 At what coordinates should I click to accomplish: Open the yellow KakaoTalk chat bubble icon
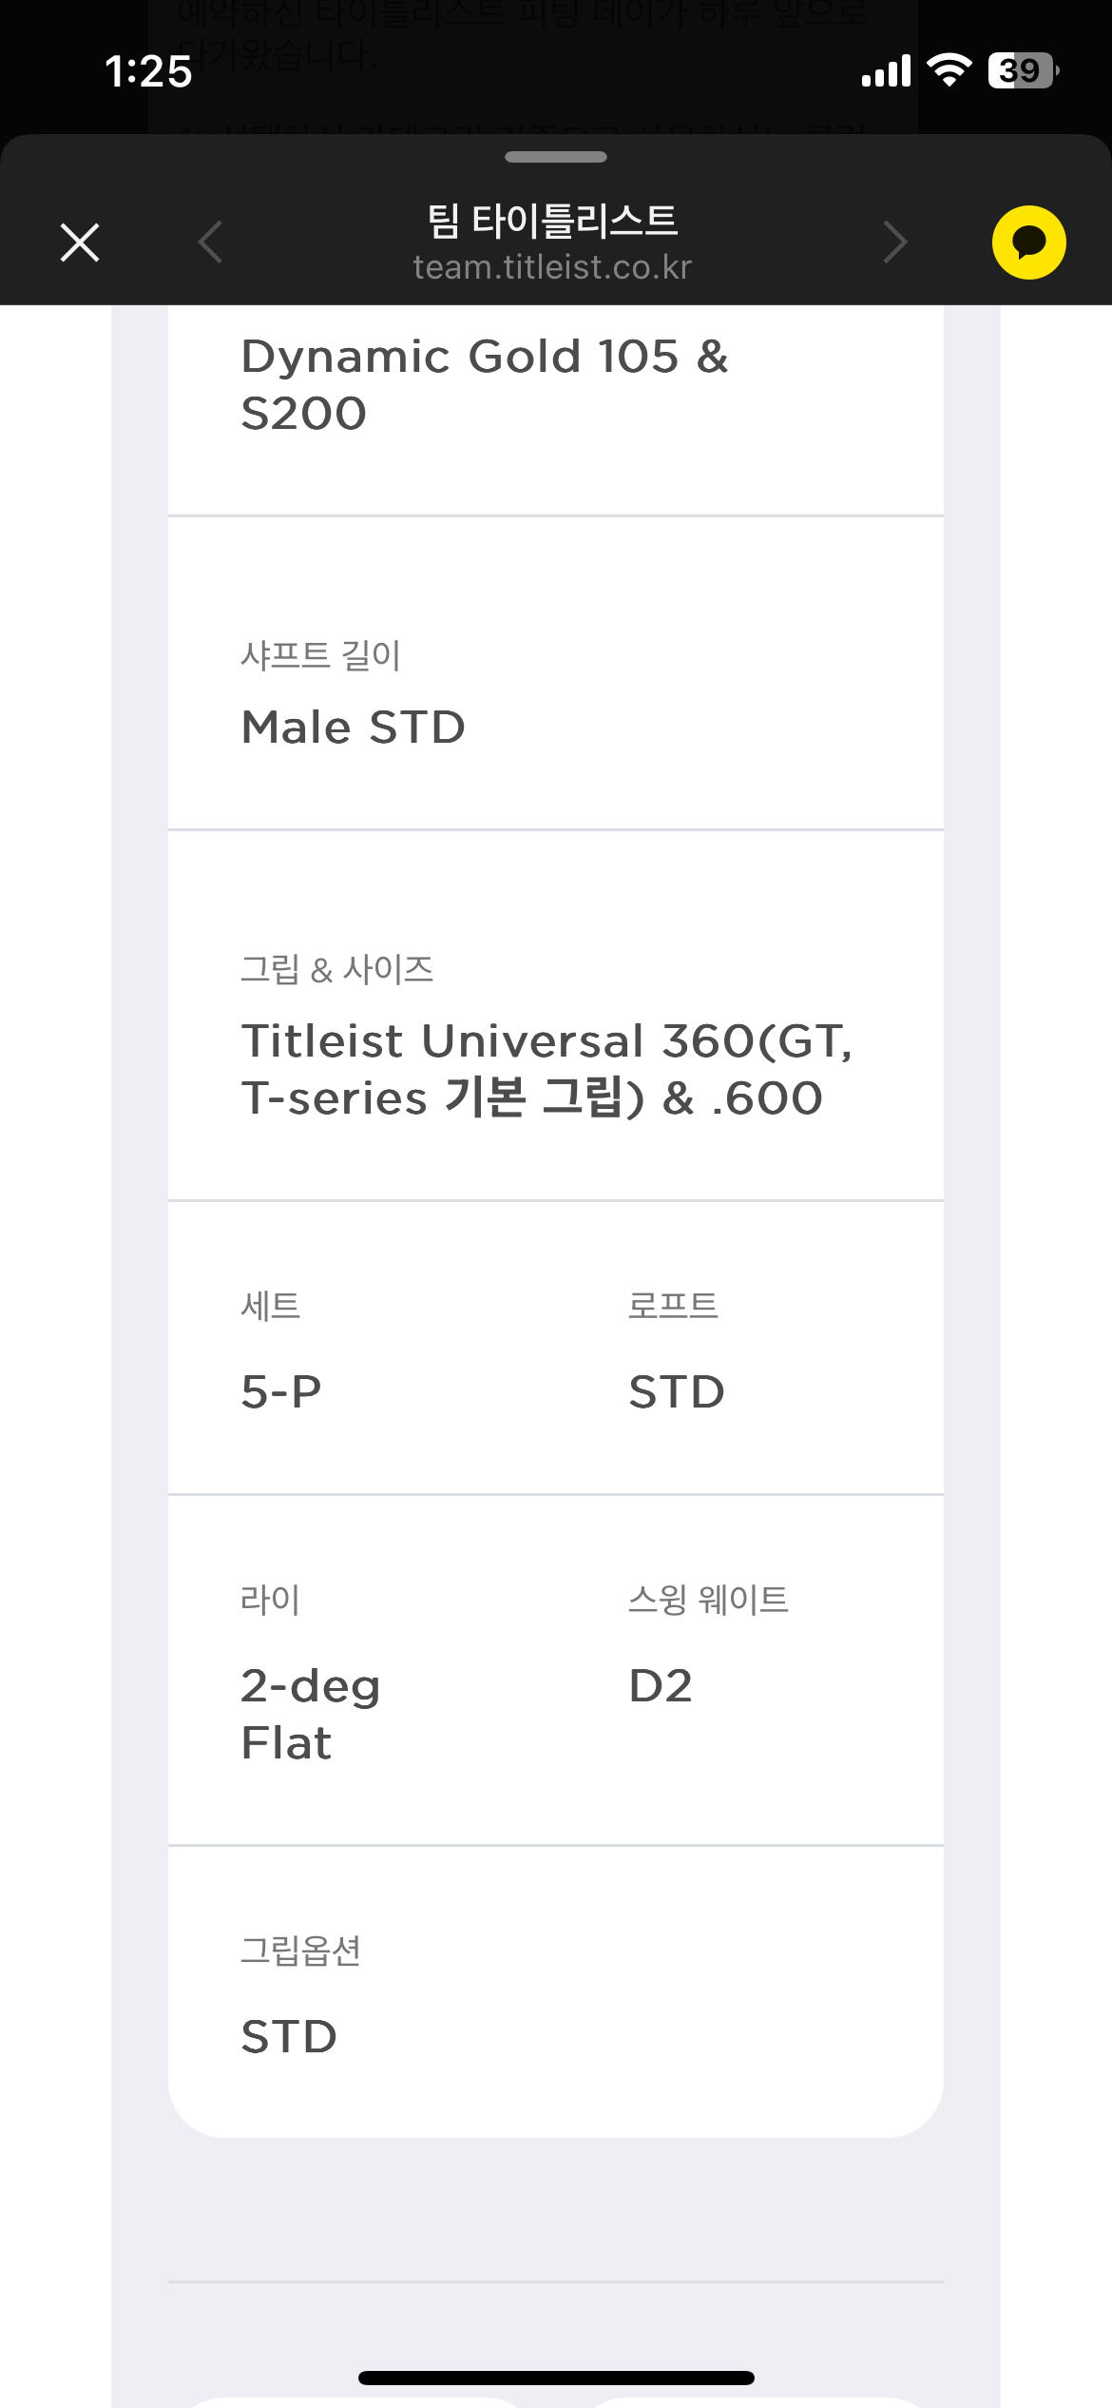(x=1028, y=243)
